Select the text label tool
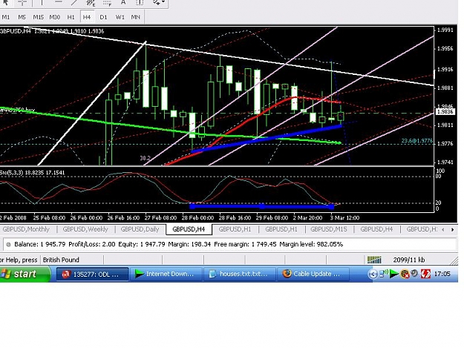Image resolution: width=464 pixels, height=348 pixels. pyautogui.click(x=123, y=3)
